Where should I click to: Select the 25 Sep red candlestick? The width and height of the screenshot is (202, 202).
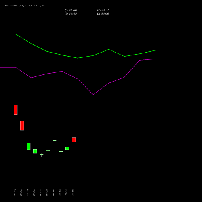coord(22,126)
